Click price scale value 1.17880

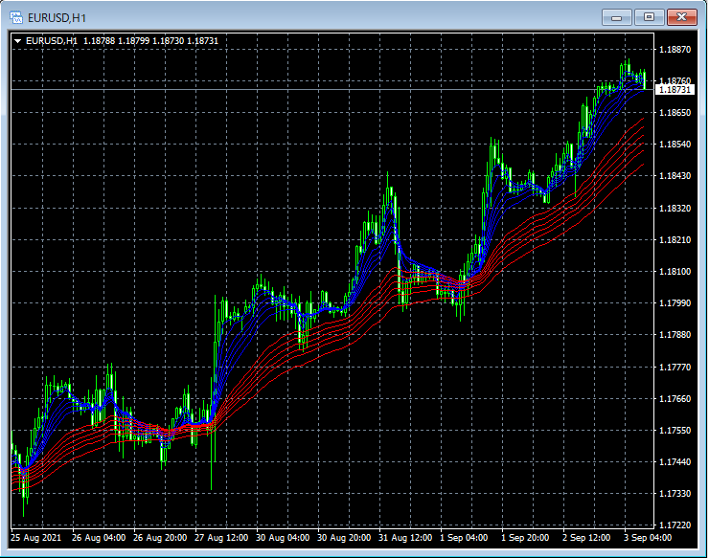click(x=675, y=334)
